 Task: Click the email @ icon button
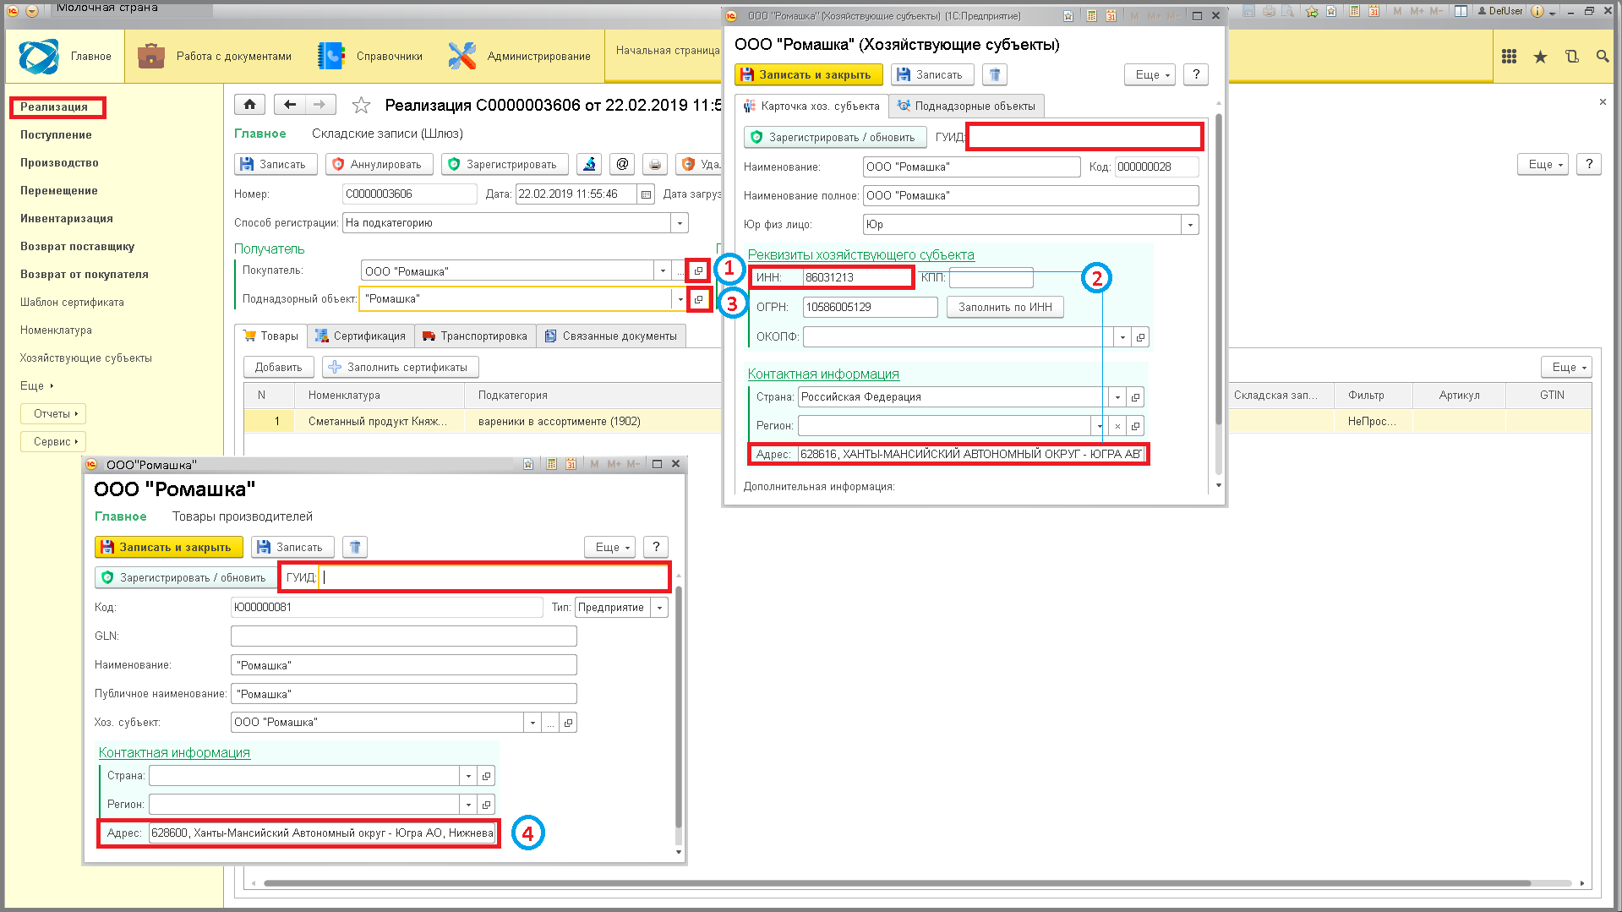(x=622, y=164)
